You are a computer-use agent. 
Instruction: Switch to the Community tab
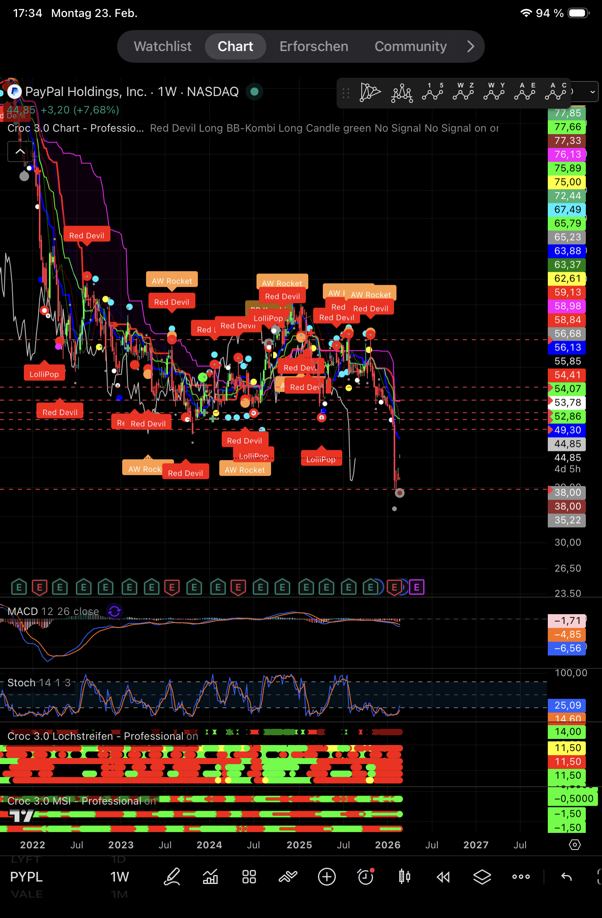coord(410,46)
